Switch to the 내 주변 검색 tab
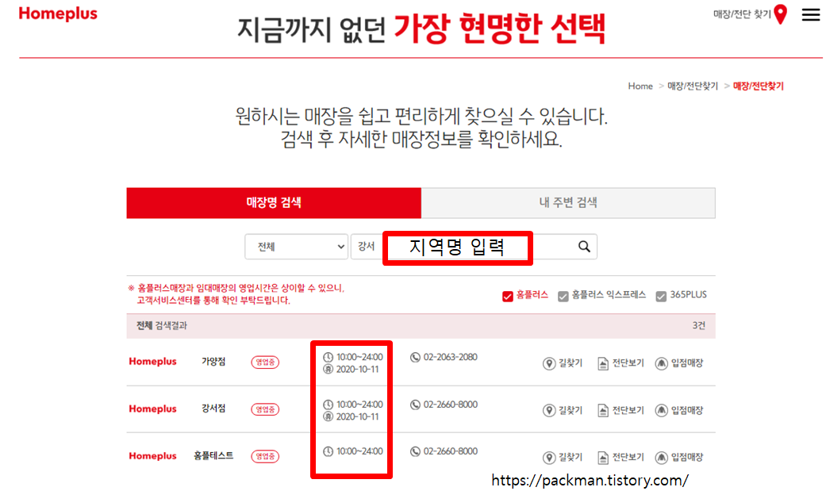826x491 pixels. tap(568, 203)
